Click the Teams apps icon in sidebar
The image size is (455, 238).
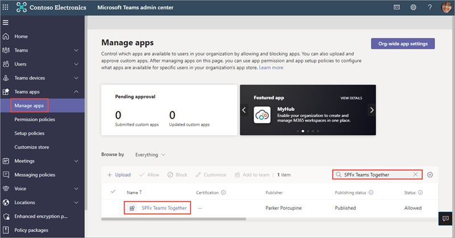(x=6, y=92)
